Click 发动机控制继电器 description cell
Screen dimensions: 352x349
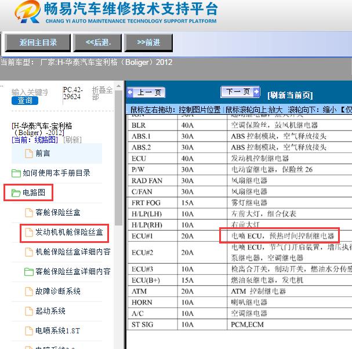[x=260, y=158]
